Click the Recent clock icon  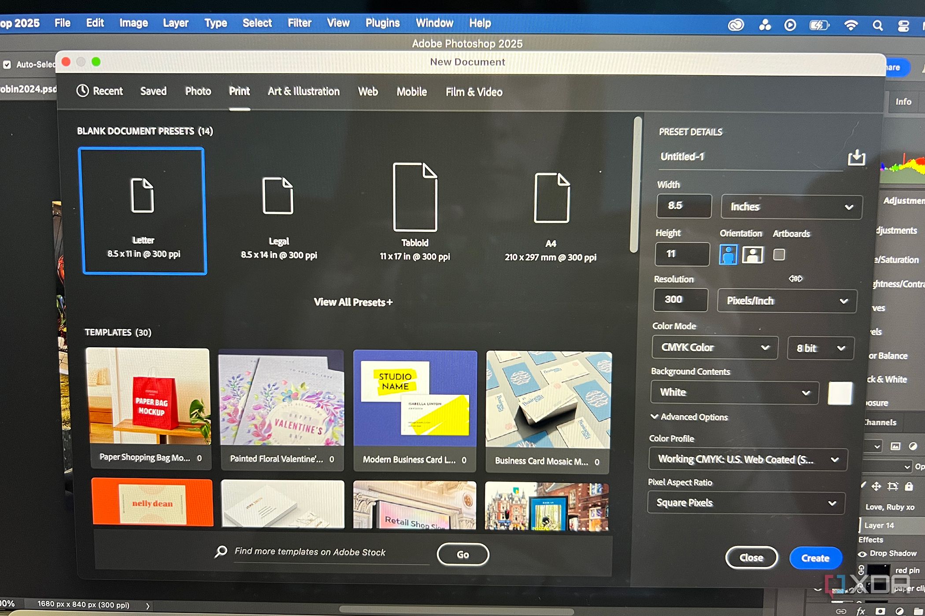pos(82,91)
